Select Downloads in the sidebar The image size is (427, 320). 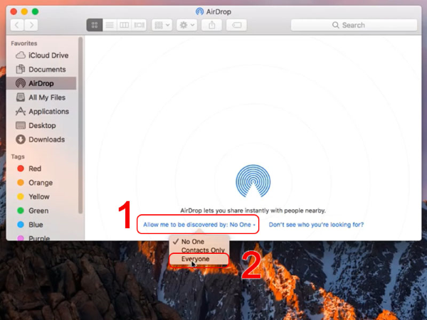coord(46,139)
